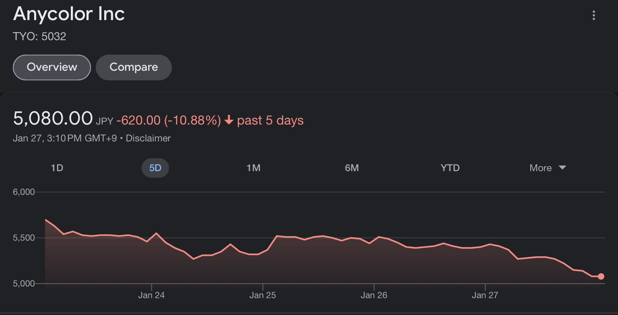618x315 pixels.
Task: Open the Disclaimer link
Action: point(148,138)
